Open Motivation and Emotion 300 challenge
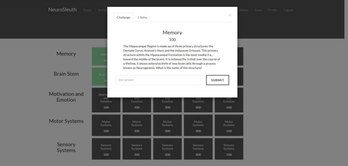The height and width of the screenshot is (166, 348). [167, 105]
